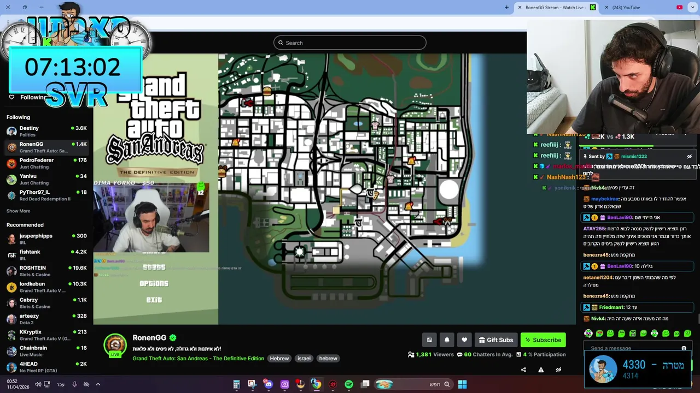Open Chainbrain Live Music channel
This screenshot has width=700, height=393.
coord(46,351)
